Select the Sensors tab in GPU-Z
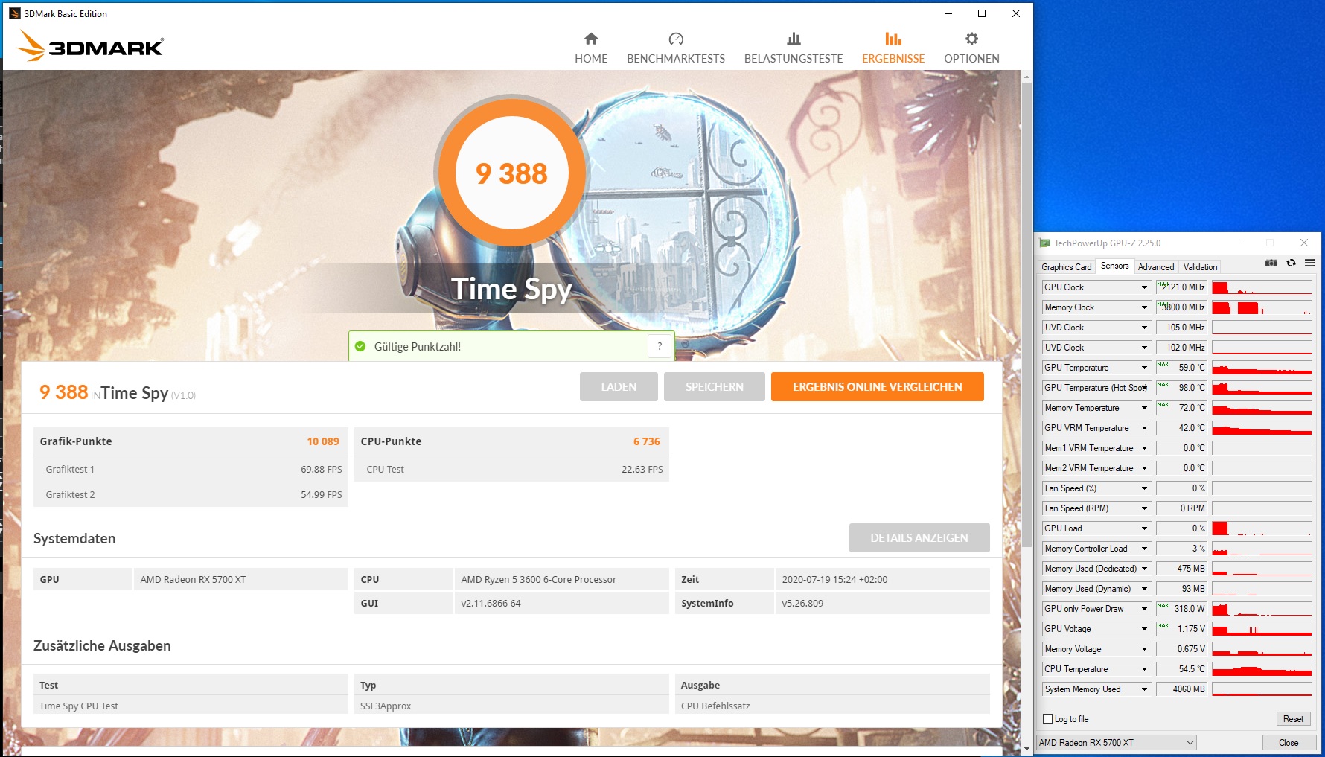This screenshot has width=1325, height=757. (1114, 266)
